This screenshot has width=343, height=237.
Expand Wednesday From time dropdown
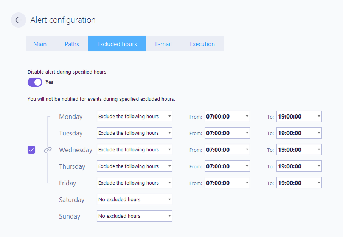click(227, 149)
